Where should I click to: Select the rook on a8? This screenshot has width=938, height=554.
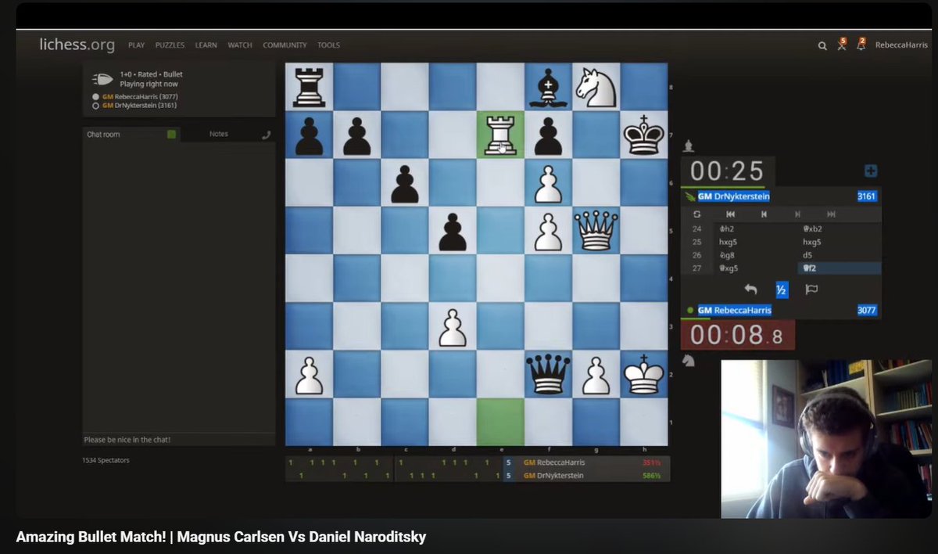point(310,87)
